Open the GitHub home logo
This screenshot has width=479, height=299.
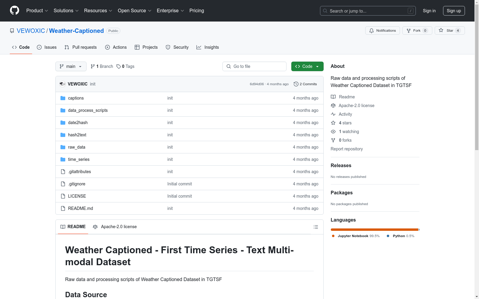(x=14, y=10)
